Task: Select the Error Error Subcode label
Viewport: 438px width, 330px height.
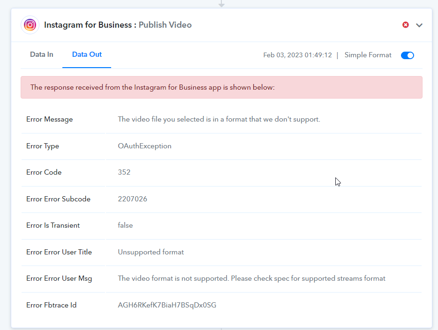Action: click(58, 199)
